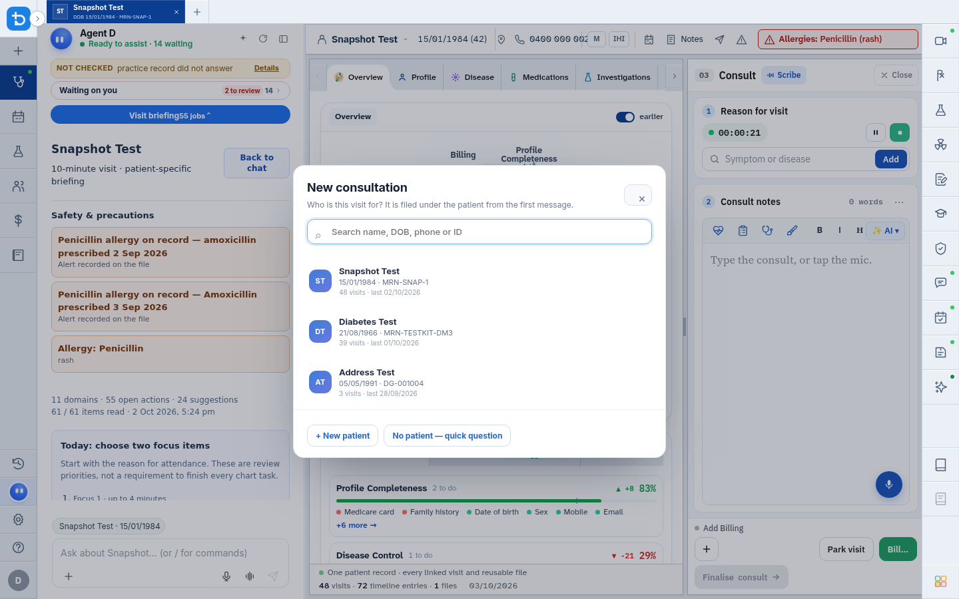
Task: Open the dollar billing icon in left sidebar
Action: click(18, 220)
